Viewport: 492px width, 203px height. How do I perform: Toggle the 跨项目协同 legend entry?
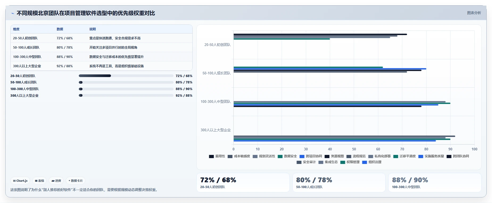tap(311, 156)
